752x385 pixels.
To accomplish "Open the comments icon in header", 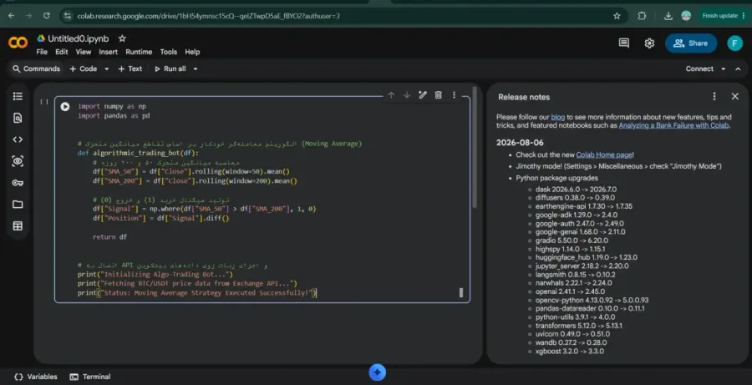I will pos(624,43).
